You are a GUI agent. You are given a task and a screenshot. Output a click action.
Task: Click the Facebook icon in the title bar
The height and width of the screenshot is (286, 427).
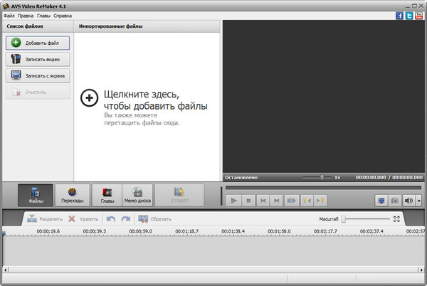coord(399,15)
